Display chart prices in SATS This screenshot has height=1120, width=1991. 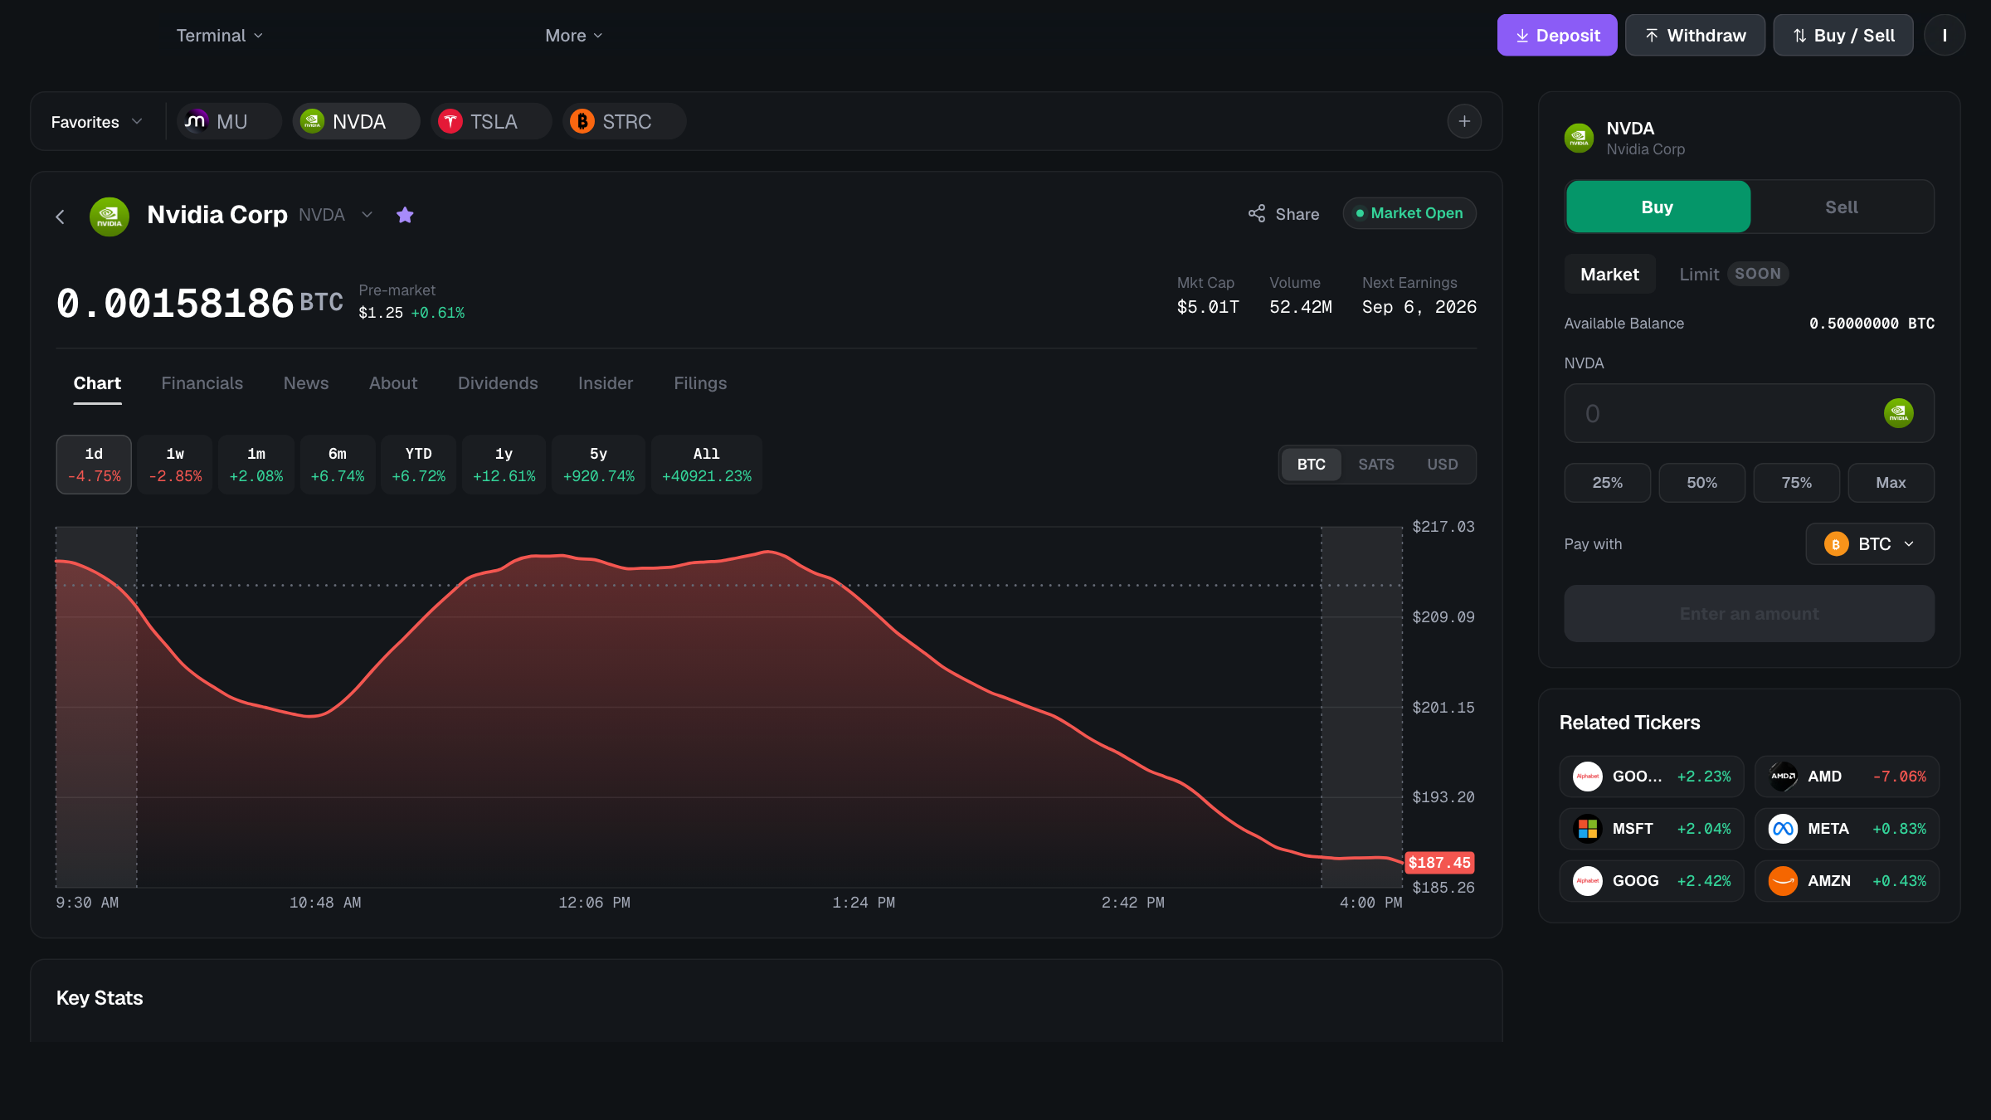1376,465
